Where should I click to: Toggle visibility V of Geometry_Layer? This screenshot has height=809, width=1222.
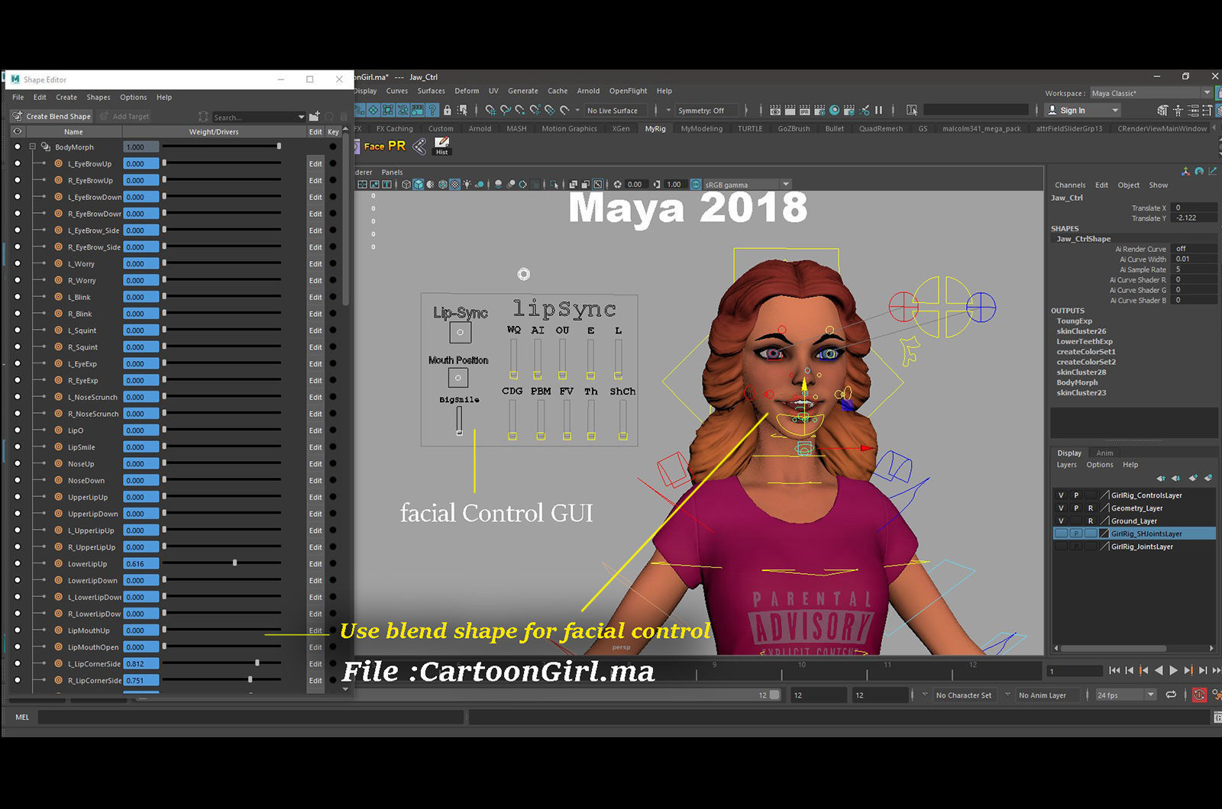pyautogui.click(x=1061, y=508)
